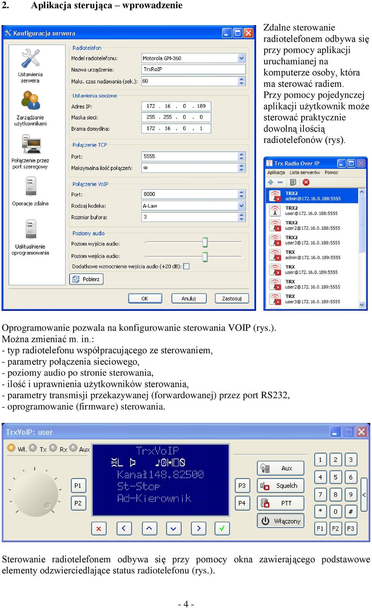Click the server properties book icon
Image resolution: width=372 pixels, height=608 pixels.
293,182
